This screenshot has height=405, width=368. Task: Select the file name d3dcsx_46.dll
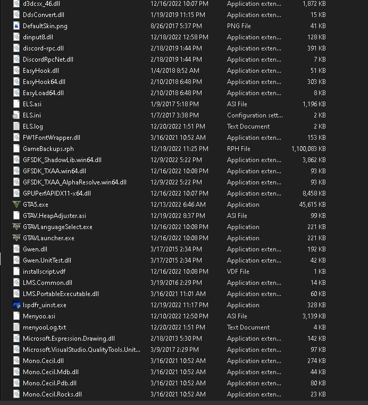(x=41, y=4)
